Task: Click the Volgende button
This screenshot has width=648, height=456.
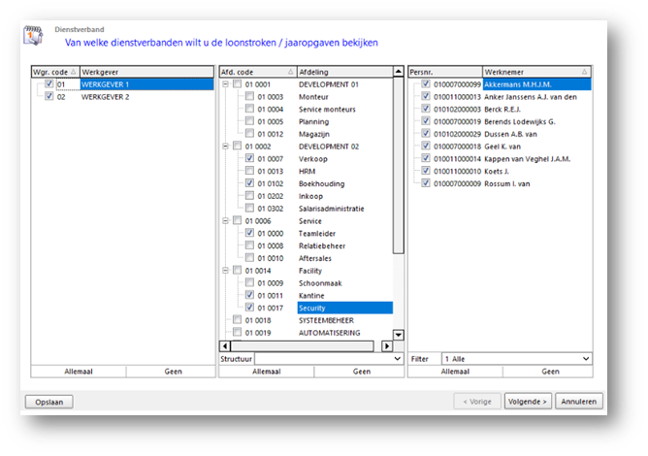Action: pos(528,402)
